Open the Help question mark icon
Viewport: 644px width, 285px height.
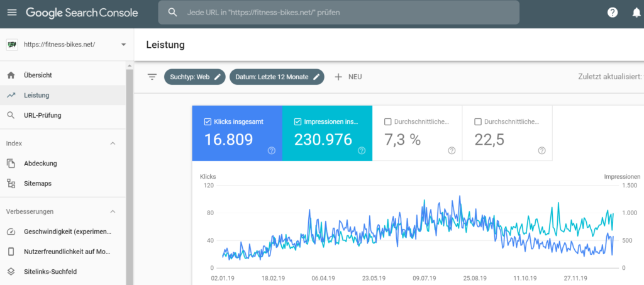613,13
